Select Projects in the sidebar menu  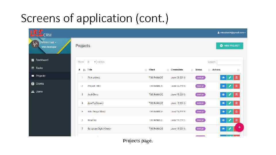pyautogui.click(x=41, y=76)
